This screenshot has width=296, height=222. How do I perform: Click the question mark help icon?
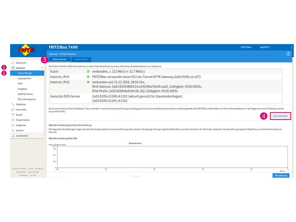288,54
